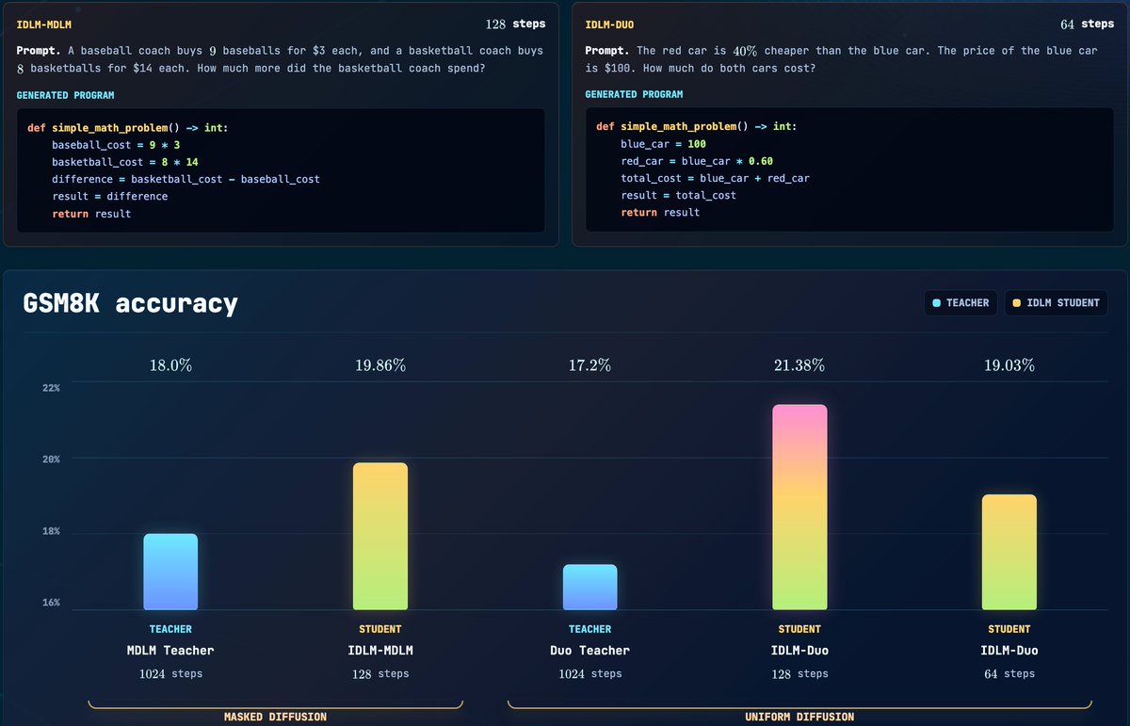The width and height of the screenshot is (1130, 726).
Task: Click the 1024 steps text under Duo Teacher
Action: click(x=589, y=674)
